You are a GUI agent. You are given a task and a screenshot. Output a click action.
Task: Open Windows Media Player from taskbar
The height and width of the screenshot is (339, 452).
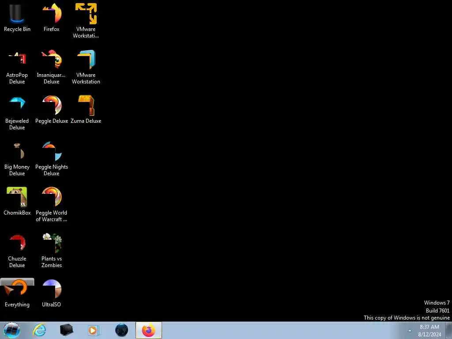tap(94, 330)
